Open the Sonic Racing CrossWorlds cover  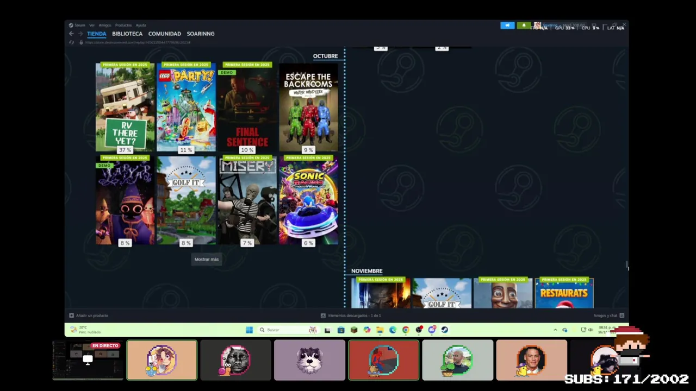(x=308, y=200)
